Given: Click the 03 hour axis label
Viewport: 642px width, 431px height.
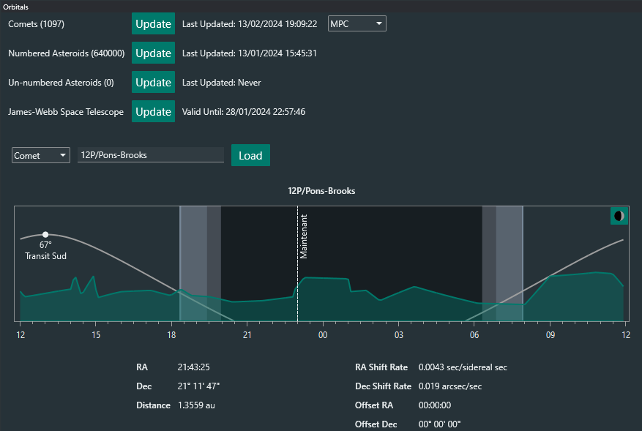Looking at the screenshot, I should [398, 334].
